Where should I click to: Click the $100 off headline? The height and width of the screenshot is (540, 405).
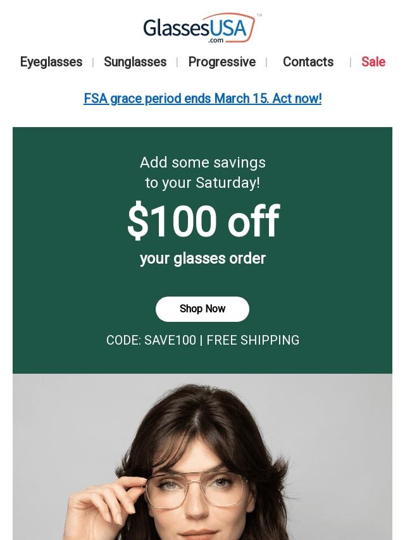coord(202,221)
